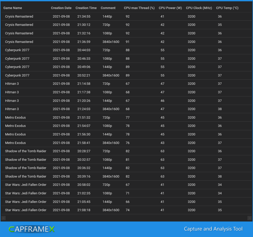Screen dimensions: 253x237
Task: Select CPU max thread value 71
Action: 128,193
